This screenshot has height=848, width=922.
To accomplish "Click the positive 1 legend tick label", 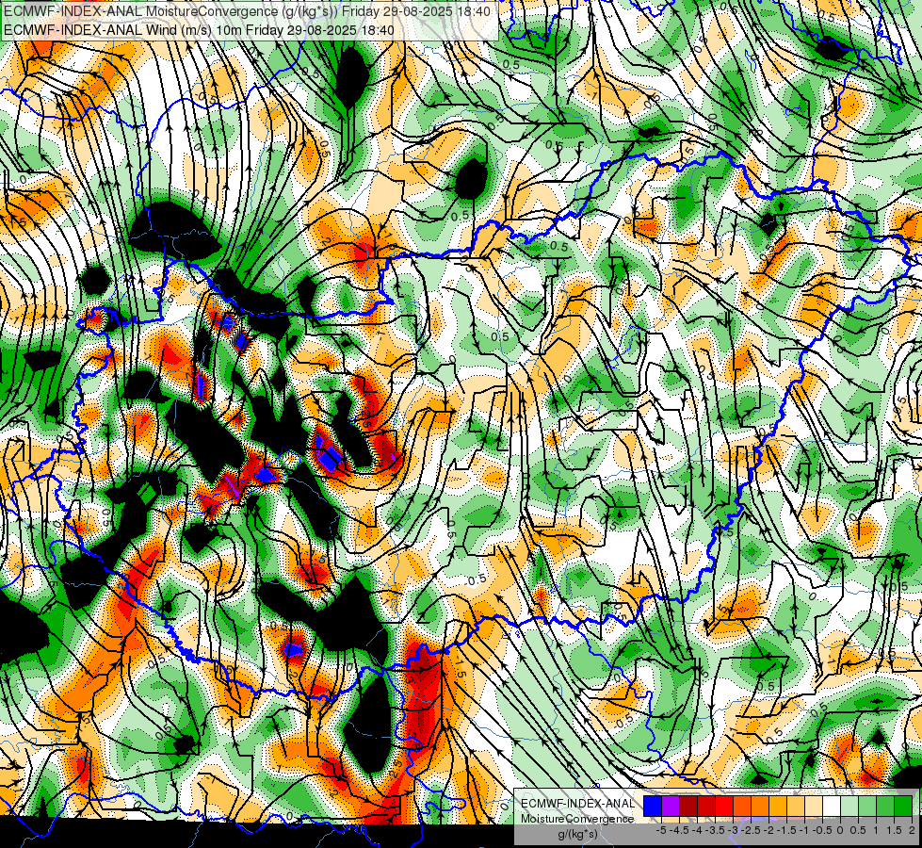I will point(875,830).
